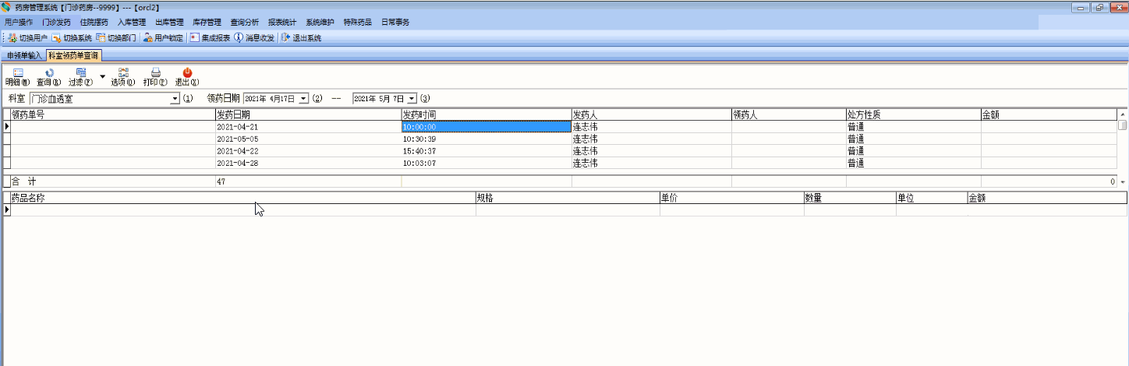Open the 用户操作 menu
The image size is (1129, 366).
coord(19,23)
